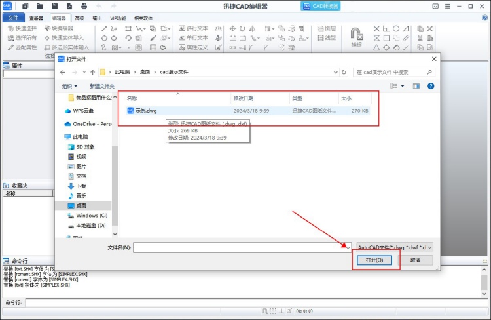Click 单行文本 in ribbon
The width and height of the screenshot is (491, 320).
[194, 37]
